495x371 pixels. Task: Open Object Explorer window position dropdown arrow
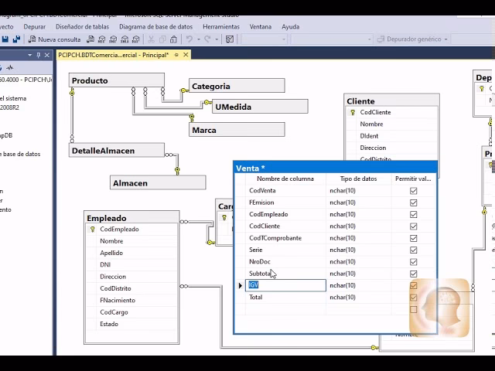30,55
